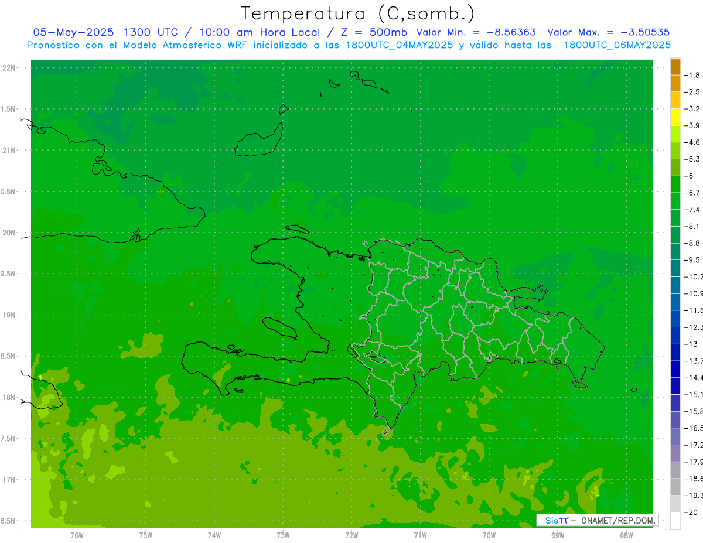Click the 'Valor Max. = -3.50535' text
Viewport: 703px width, 543px height.
[608, 32]
